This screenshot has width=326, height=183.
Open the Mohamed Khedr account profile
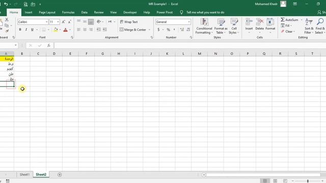pyautogui.click(x=270, y=4)
